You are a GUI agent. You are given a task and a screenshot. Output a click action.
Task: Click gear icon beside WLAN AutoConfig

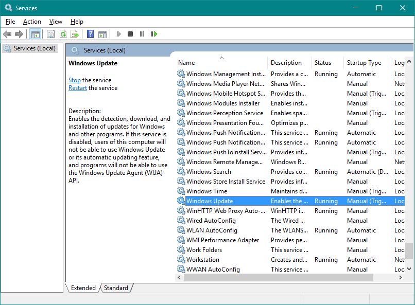point(181,230)
